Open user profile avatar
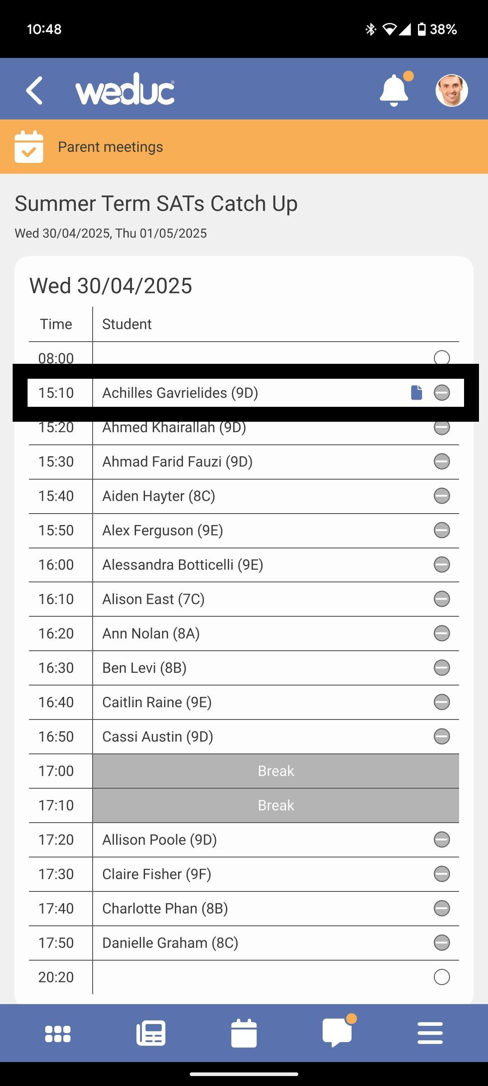 coord(451,90)
